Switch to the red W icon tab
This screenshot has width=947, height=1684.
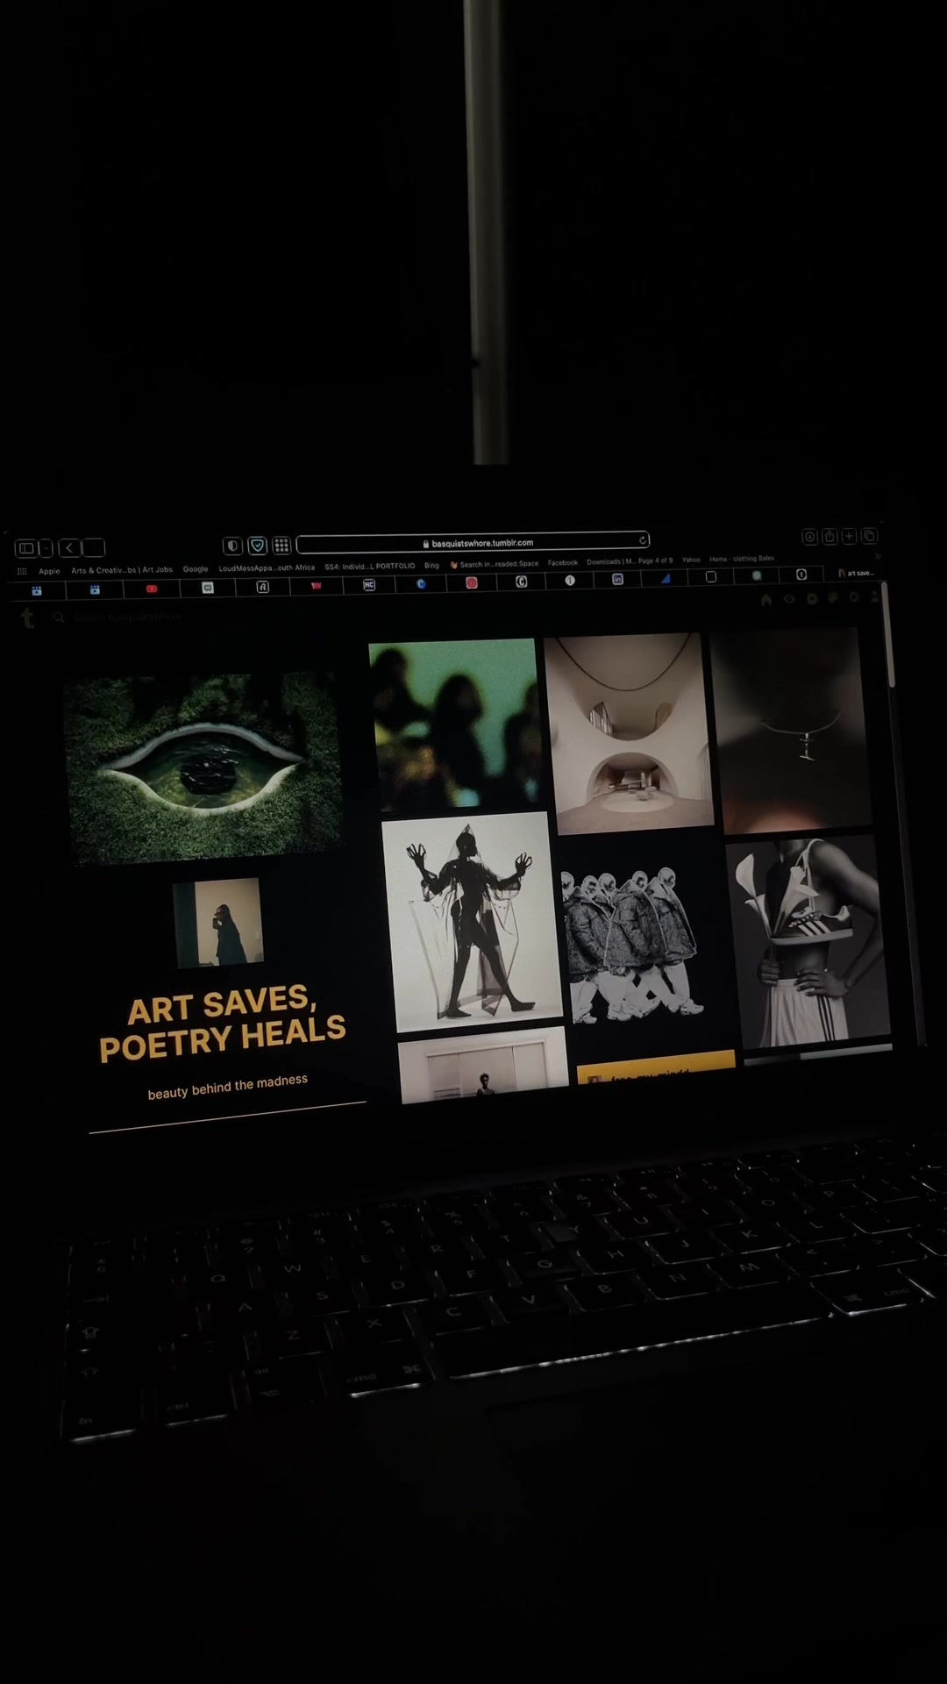tap(317, 586)
